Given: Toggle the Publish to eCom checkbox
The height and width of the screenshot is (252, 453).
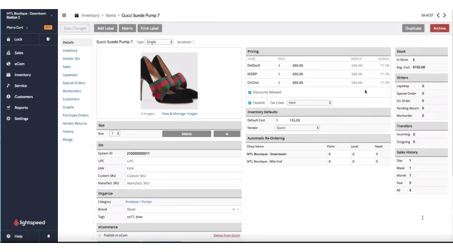Looking at the screenshot, I should point(100,235).
